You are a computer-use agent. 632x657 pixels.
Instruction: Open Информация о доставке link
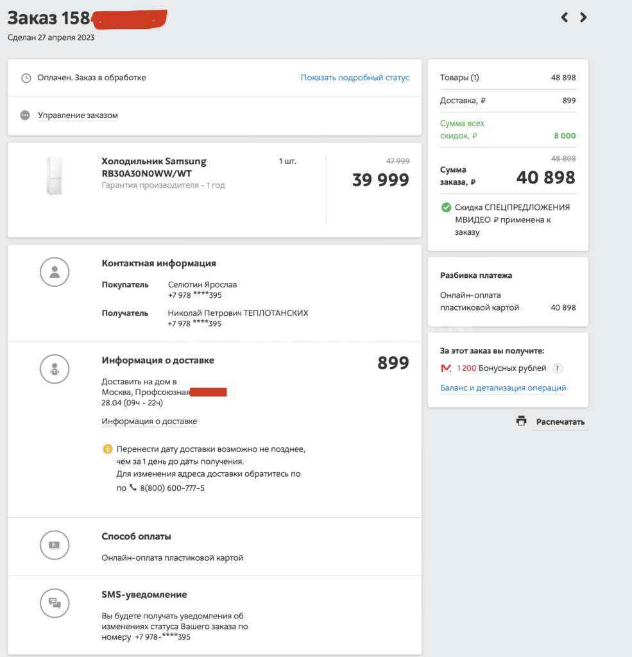[149, 421]
